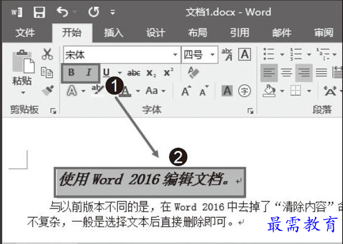Toggle strikethrough abc button
This screenshot has height=244, width=343.
[x=133, y=73]
